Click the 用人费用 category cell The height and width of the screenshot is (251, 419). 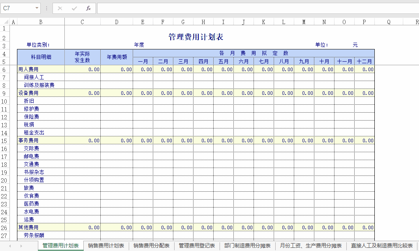tap(41, 69)
